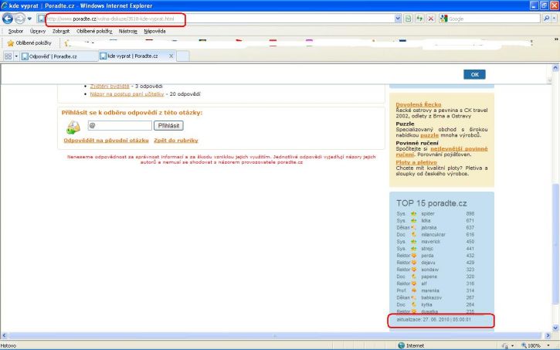Click the envelope subscription icon
The width and height of the screenshot is (560, 350).
tap(73, 127)
